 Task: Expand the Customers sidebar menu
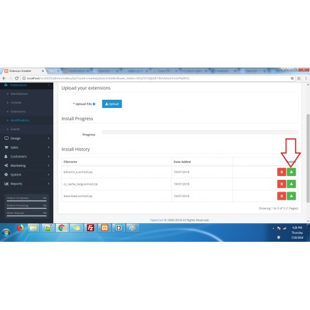coord(27,156)
